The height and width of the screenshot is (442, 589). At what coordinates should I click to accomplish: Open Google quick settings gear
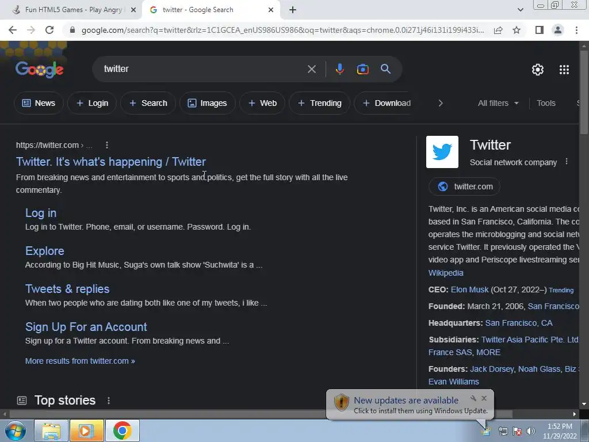538,70
